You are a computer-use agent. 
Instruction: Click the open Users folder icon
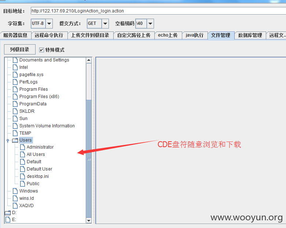[15, 140]
